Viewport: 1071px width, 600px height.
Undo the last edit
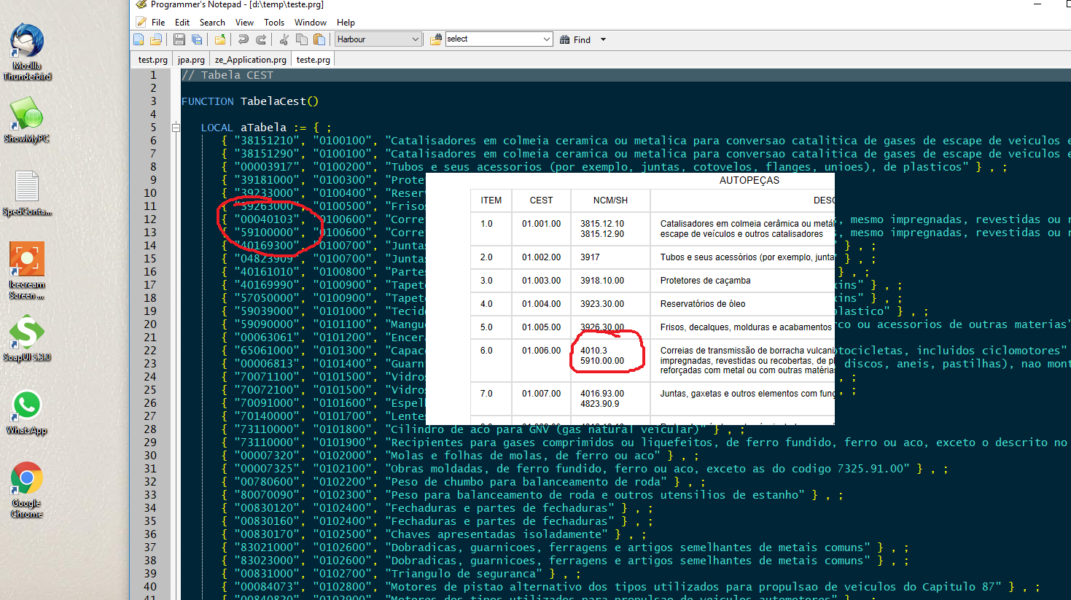click(244, 39)
